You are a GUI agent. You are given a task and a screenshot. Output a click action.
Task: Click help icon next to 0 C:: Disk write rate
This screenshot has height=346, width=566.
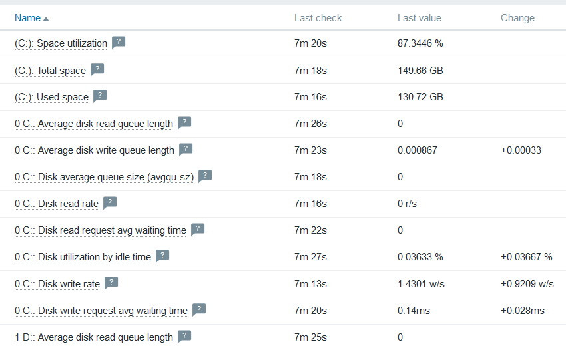[x=111, y=283]
